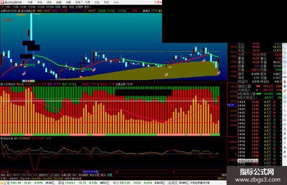Click the 通达信 app logo icon

[x=2, y=2]
